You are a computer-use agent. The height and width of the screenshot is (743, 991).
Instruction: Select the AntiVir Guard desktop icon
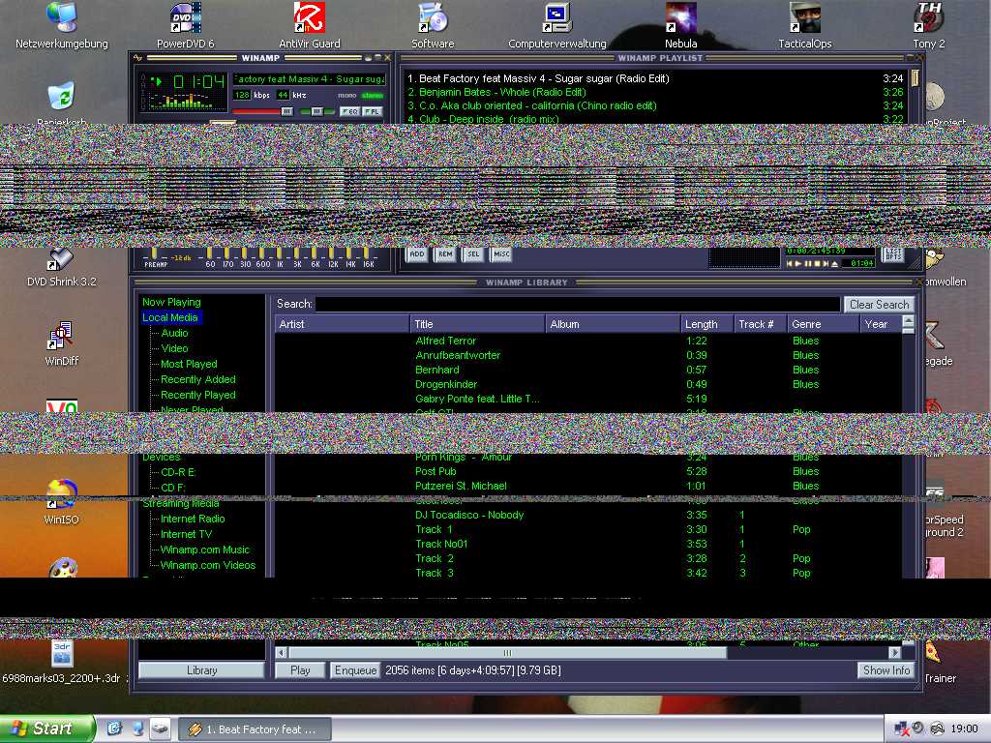coord(309,26)
